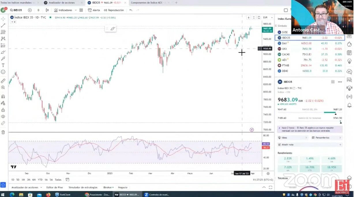Click the add symbol plus icon
The height and width of the screenshot is (197, 354).
point(30,10)
